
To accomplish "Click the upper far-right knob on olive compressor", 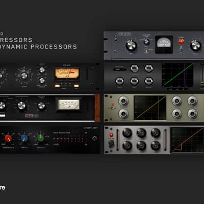I will (x=192, y=101).
